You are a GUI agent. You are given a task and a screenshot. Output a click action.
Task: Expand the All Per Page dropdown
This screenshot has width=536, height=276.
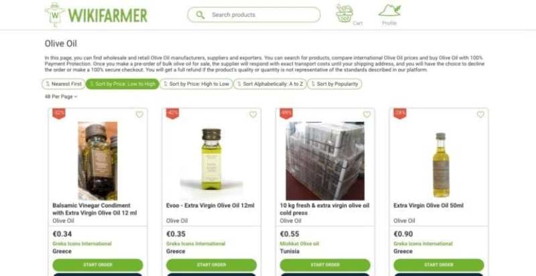pos(61,96)
